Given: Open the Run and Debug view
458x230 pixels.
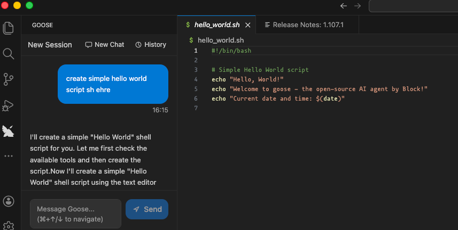Looking at the screenshot, I should coord(8,105).
